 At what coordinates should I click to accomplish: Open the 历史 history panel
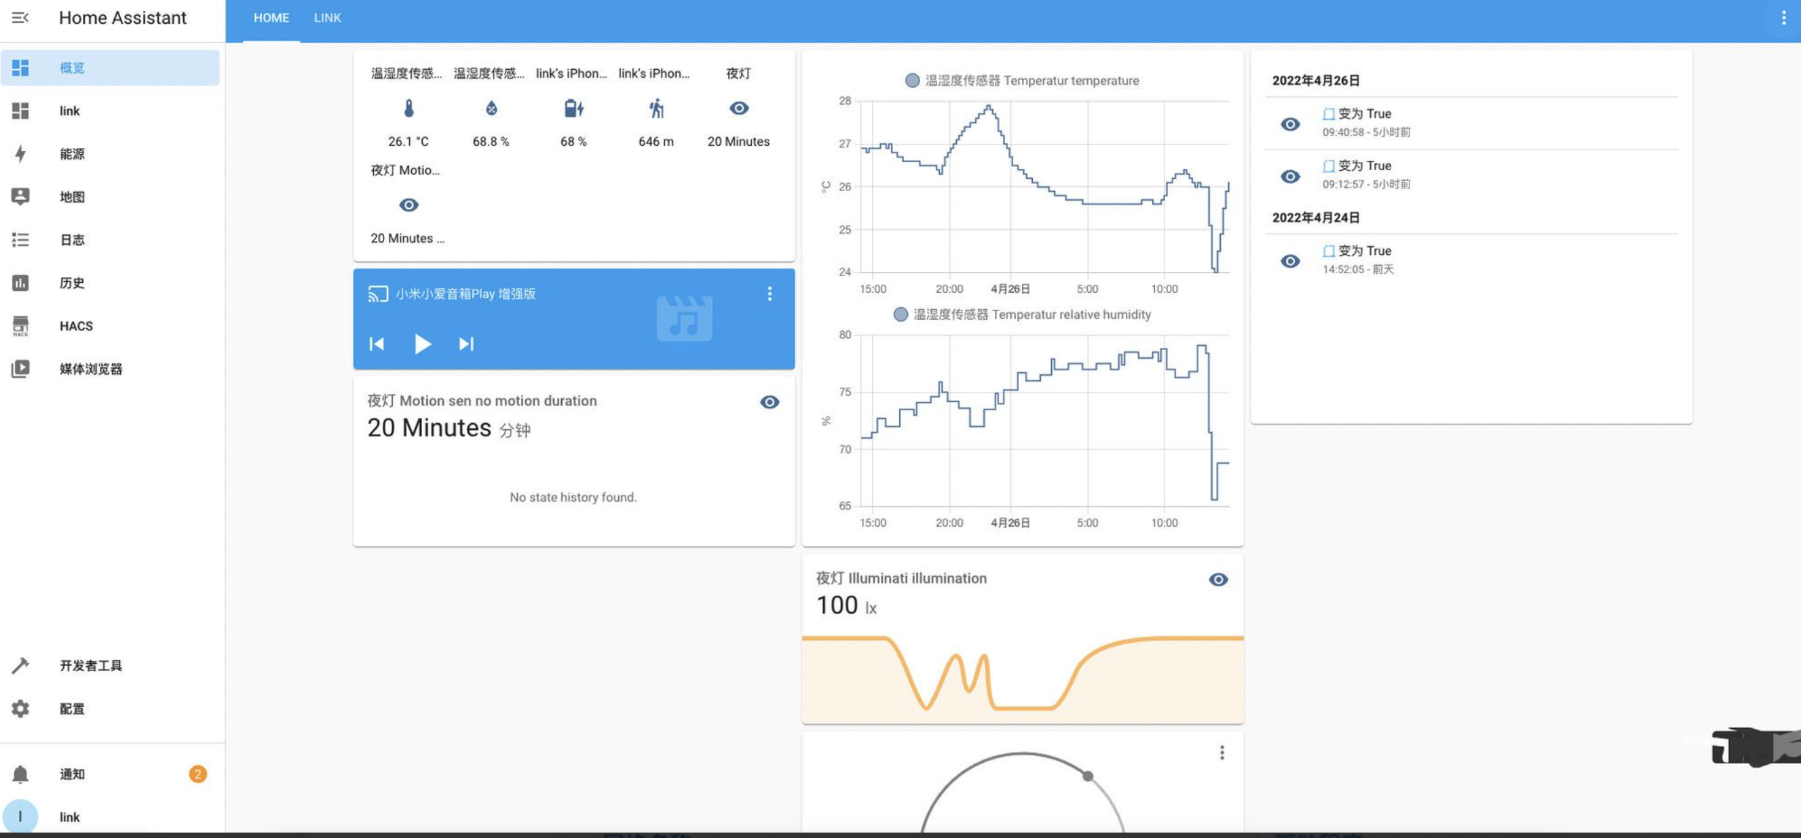tap(110, 283)
